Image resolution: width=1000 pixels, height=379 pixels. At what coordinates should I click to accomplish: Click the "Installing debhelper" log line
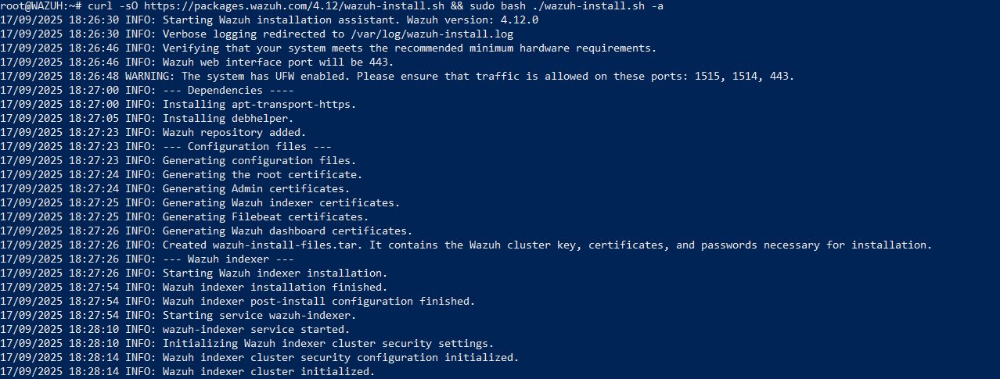coord(228,118)
